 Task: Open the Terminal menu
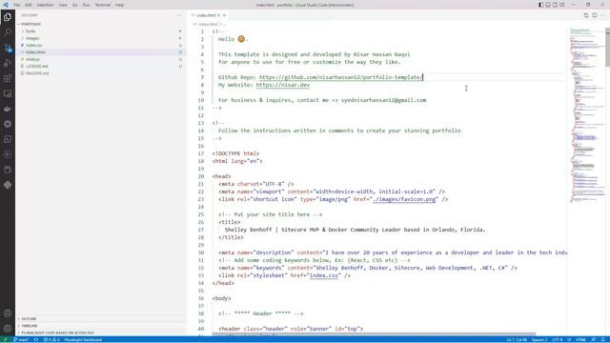103,5
